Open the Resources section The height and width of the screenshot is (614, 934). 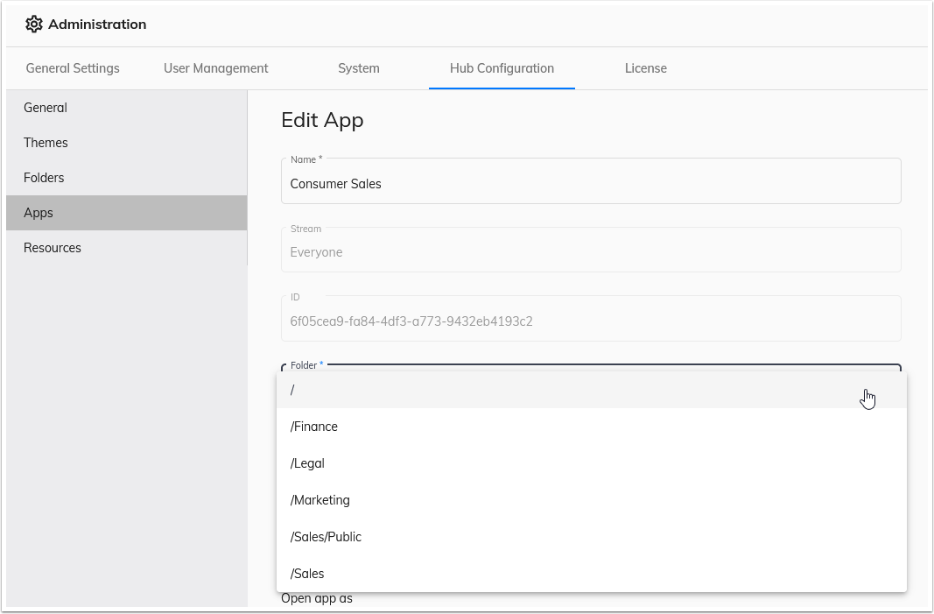[x=53, y=247]
